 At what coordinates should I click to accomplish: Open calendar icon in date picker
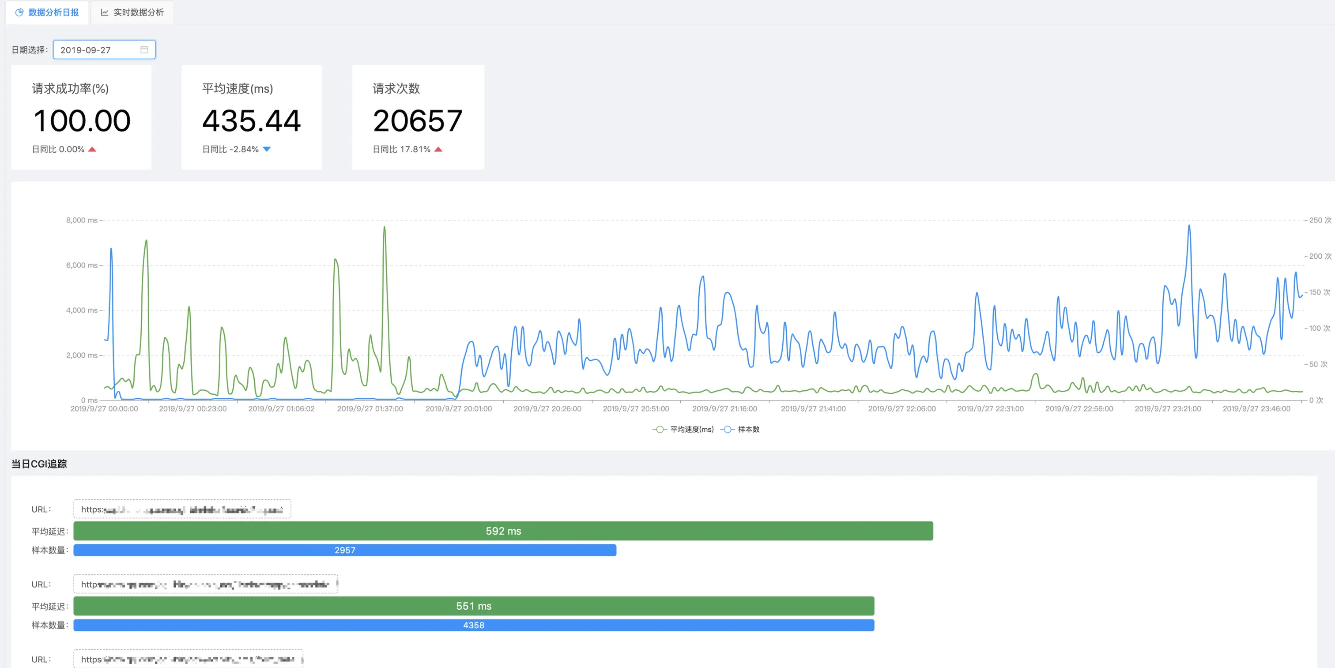[144, 50]
